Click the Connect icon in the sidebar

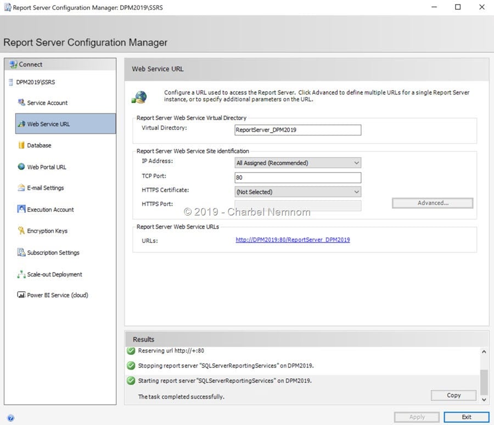[13, 65]
